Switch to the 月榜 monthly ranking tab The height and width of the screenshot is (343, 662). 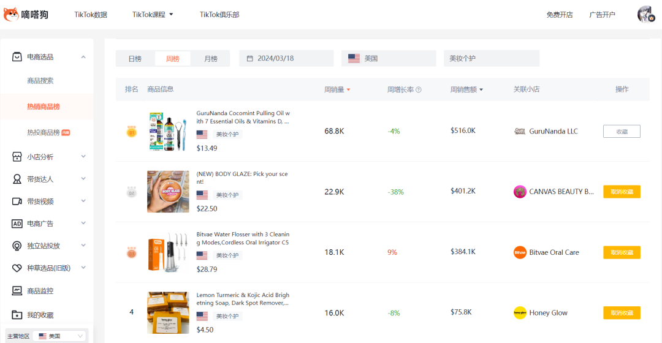[210, 59]
